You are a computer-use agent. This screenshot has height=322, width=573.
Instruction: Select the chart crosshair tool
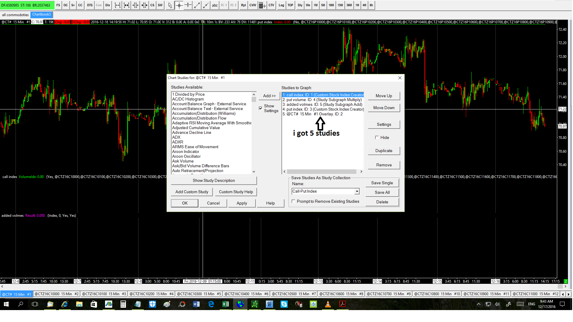(179, 5)
